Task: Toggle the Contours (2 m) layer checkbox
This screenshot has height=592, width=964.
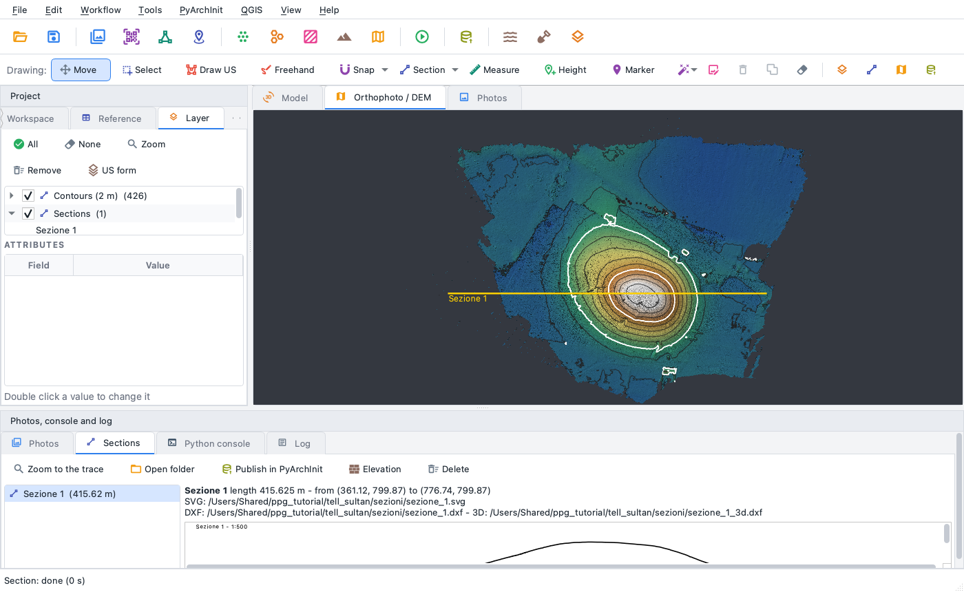Action: (x=28, y=195)
